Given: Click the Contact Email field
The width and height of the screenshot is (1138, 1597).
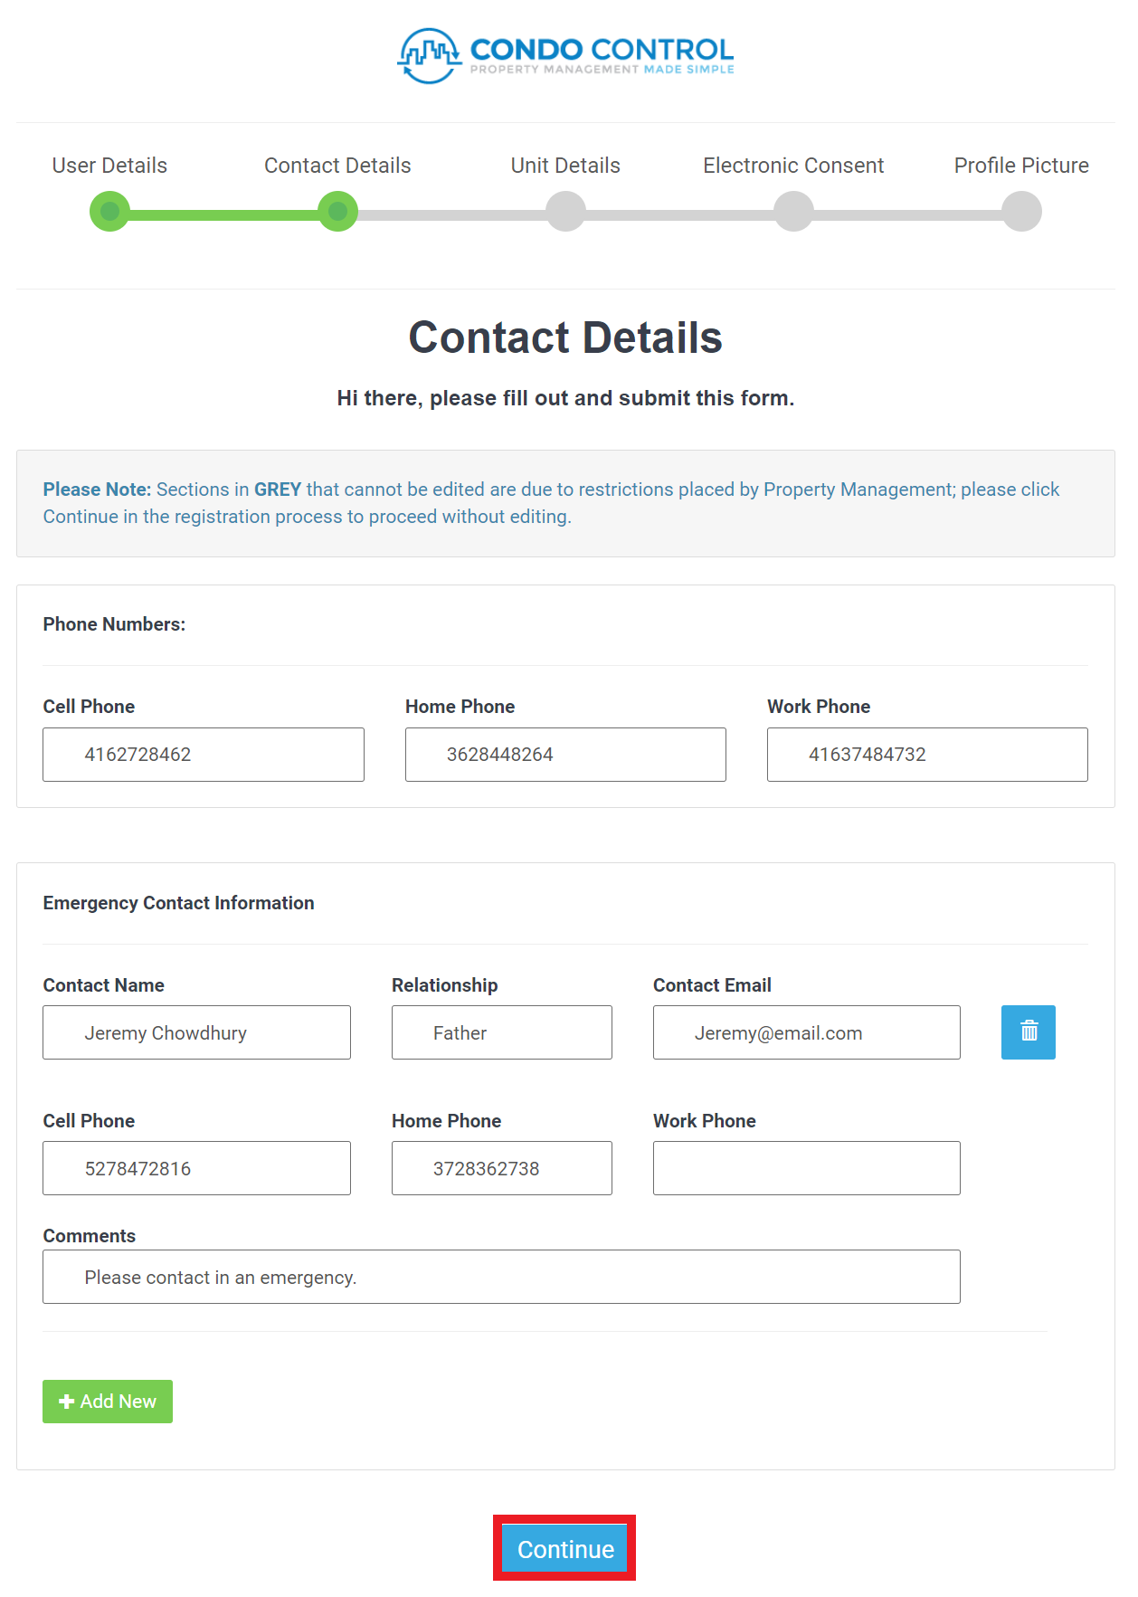Looking at the screenshot, I should click(x=805, y=1032).
